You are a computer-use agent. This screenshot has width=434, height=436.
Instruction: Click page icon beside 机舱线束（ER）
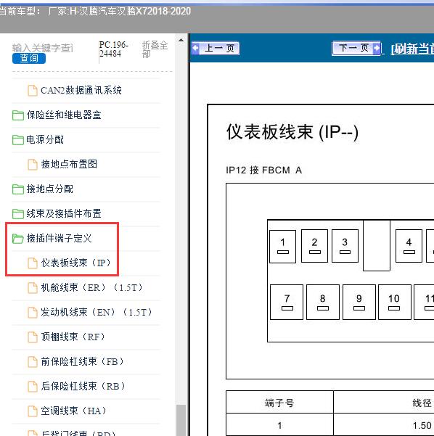point(33,288)
